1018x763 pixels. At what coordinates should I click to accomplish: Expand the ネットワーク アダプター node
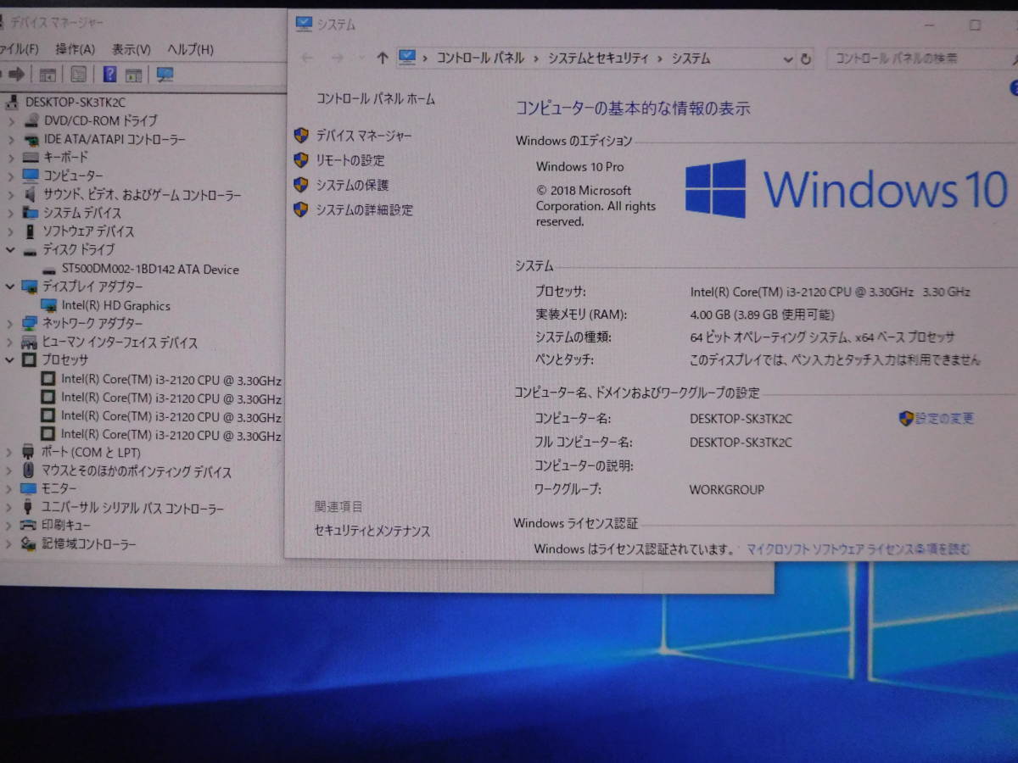(10, 323)
